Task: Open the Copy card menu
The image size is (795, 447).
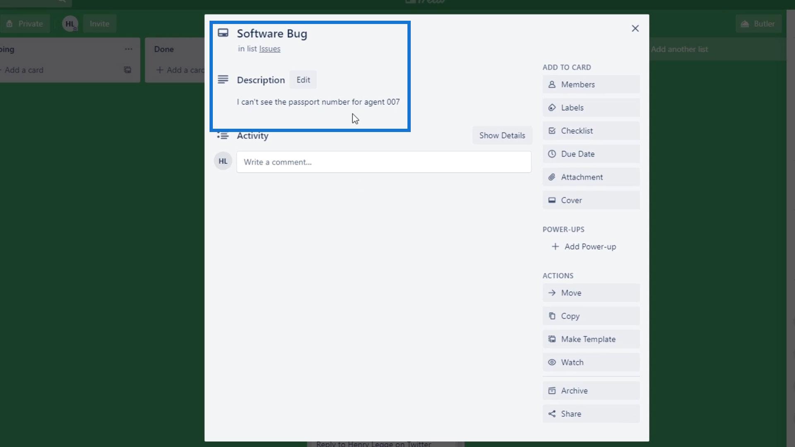Action: tap(591, 316)
